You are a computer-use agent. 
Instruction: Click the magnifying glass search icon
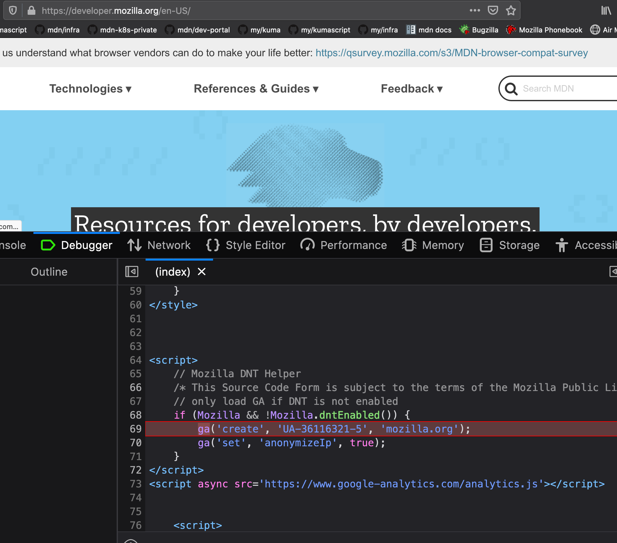coord(511,89)
